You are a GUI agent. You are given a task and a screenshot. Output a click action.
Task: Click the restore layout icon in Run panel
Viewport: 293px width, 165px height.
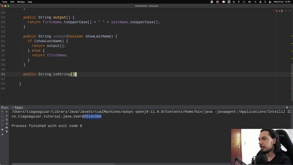tap(2, 129)
